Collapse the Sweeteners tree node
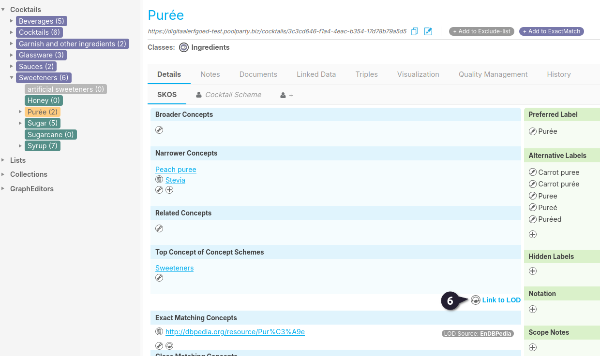Screen dimensions: 600x356 point(12,78)
